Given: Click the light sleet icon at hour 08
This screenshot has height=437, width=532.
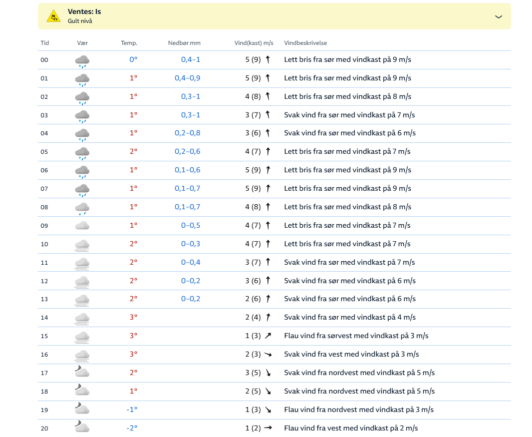Looking at the screenshot, I should pos(82,208).
